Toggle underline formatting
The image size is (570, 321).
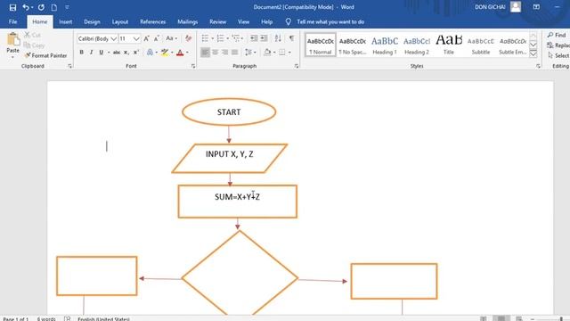(102, 53)
